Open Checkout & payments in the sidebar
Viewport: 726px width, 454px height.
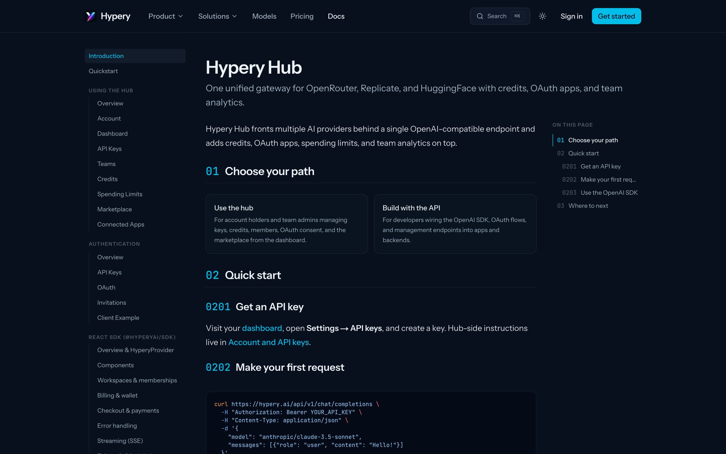pyautogui.click(x=128, y=411)
